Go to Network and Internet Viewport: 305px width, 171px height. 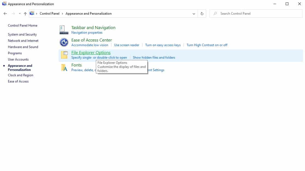click(x=23, y=40)
